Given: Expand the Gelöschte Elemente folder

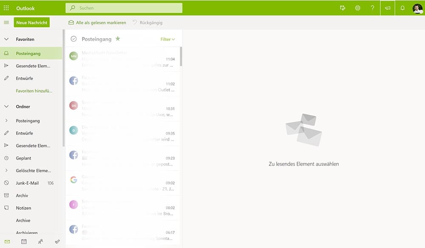Looking at the screenshot, I should tap(6, 171).
